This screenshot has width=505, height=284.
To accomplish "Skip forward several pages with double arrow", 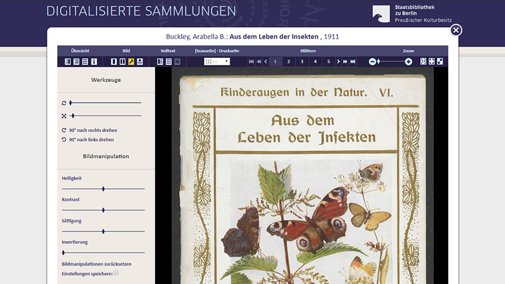I will click(x=345, y=62).
